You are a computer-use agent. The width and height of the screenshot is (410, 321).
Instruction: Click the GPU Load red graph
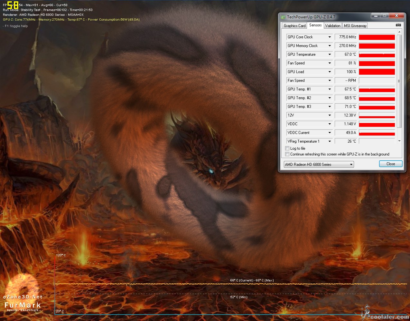377,72
